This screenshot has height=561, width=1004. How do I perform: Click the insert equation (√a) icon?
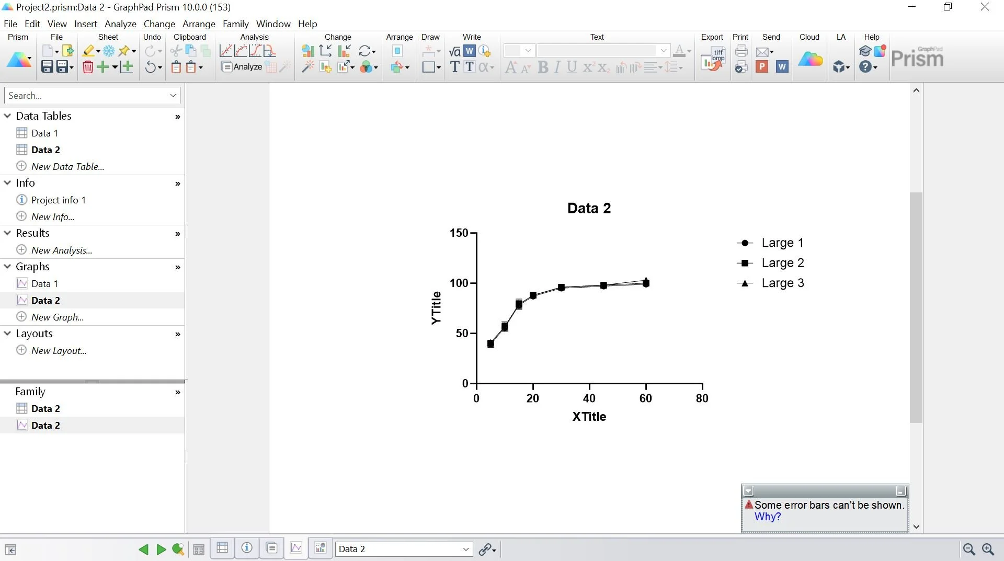pos(454,51)
